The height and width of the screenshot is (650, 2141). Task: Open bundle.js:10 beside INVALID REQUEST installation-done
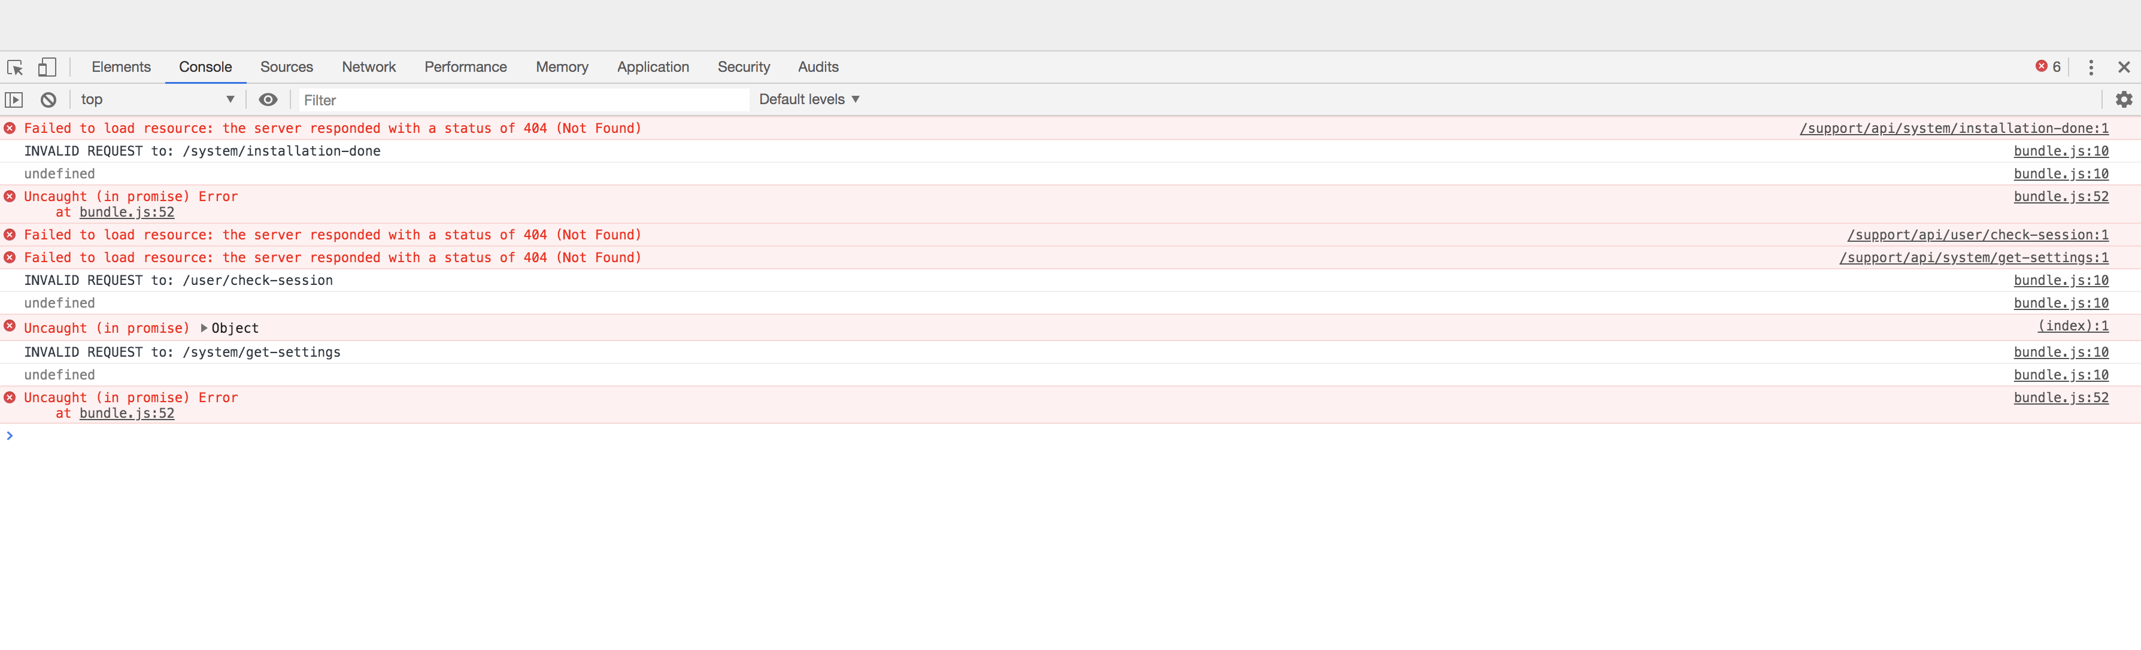click(2061, 150)
